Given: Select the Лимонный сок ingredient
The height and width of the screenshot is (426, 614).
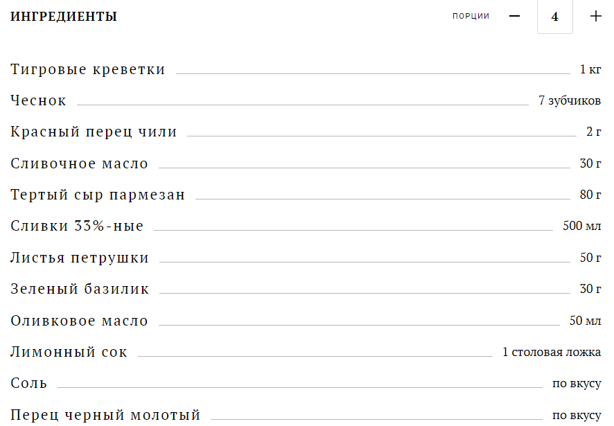Looking at the screenshot, I should click(x=69, y=352).
